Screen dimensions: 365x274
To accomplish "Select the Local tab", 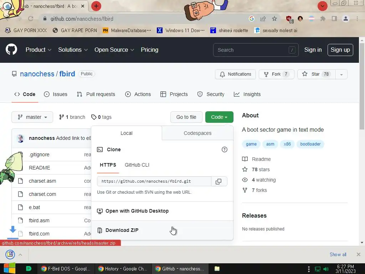I will point(127,133).
